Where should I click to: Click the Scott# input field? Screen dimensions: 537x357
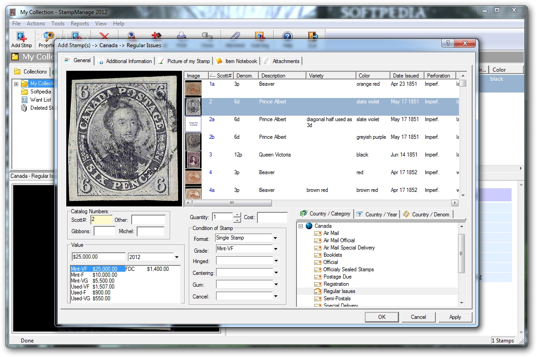click(x=101, y=220)
